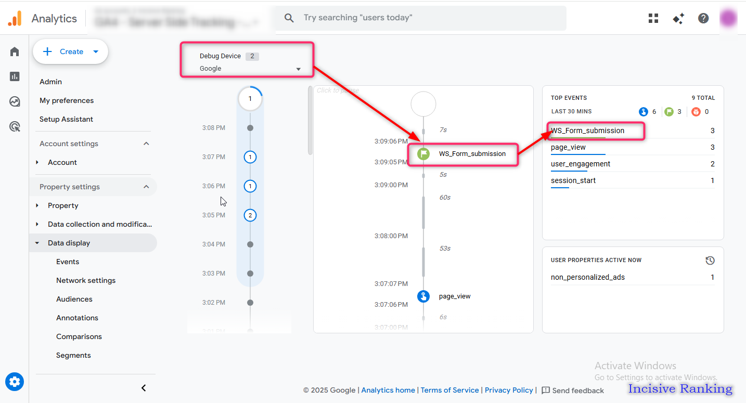This screenshot has width=746, height=403.
Task: Open the Terms of Service link
Action: [449, 390]
